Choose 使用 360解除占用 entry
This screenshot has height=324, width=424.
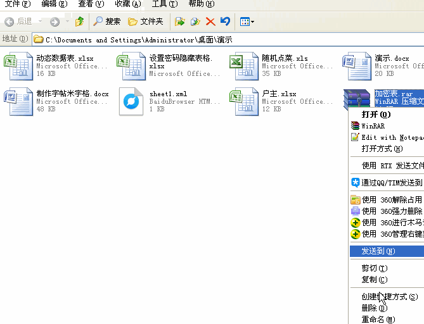click(x=387, y=200)
